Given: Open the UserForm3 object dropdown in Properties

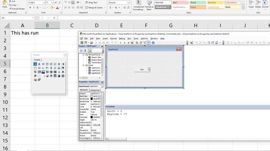Looking at the screenshot, I should pos(102,86).
